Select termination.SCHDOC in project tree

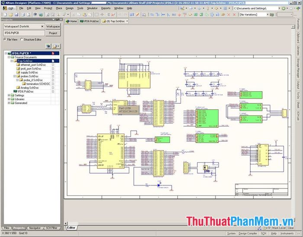38,84
